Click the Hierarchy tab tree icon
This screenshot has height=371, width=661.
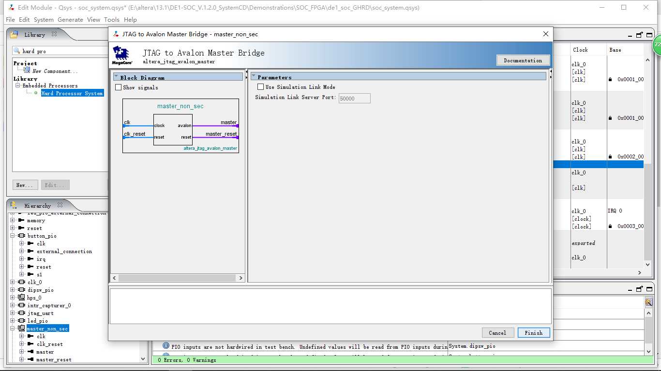tap(14, 205)
